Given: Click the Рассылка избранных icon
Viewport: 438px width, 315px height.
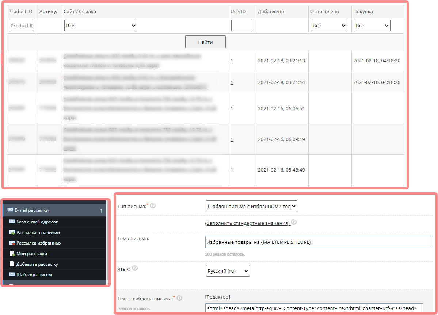Looking at the screenshot, I should coord(12,243).
